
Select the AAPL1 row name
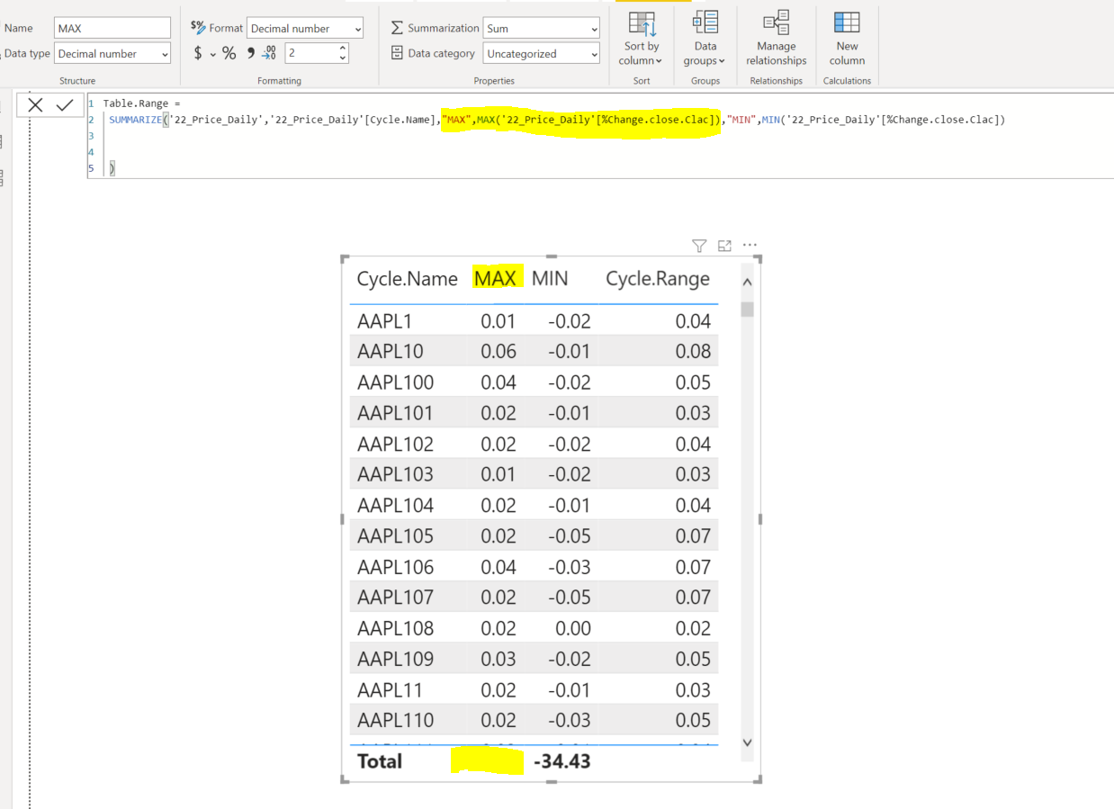384,321
